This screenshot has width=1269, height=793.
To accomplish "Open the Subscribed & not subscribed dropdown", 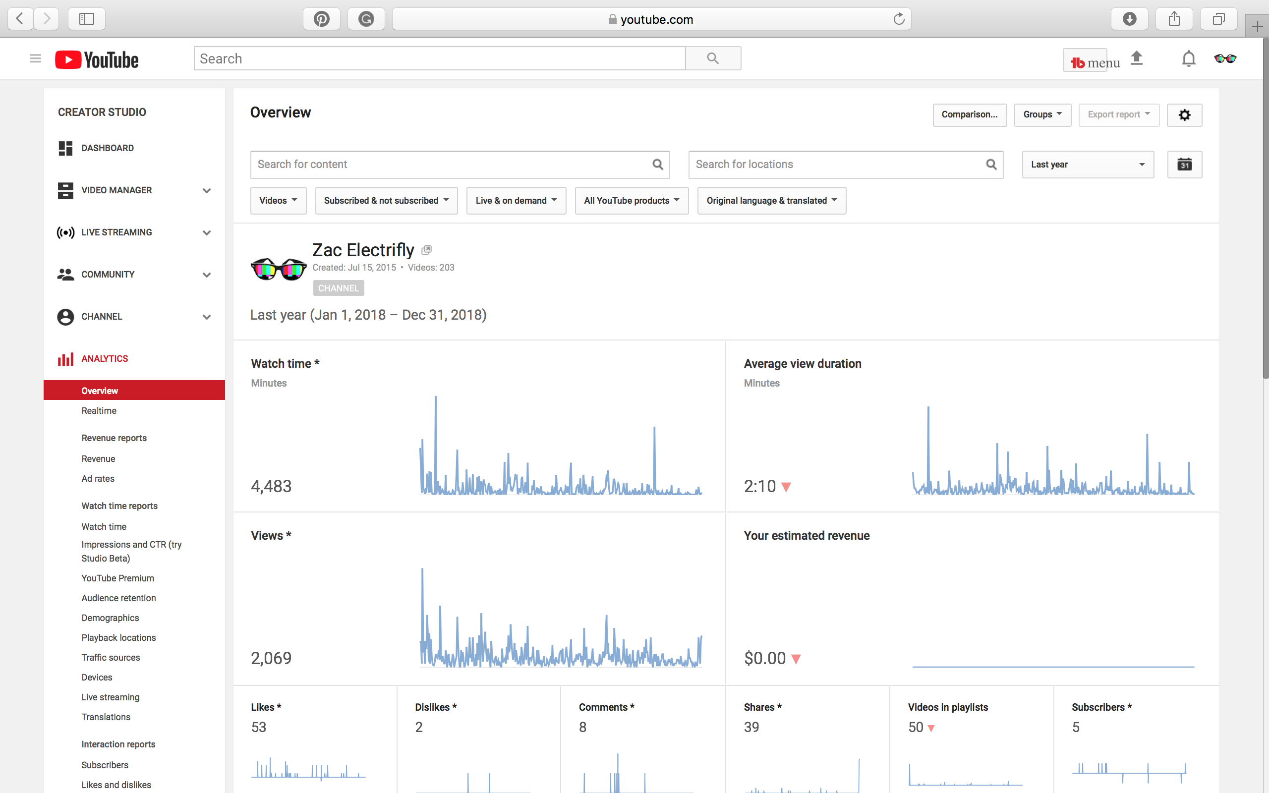I will [386, 201].
